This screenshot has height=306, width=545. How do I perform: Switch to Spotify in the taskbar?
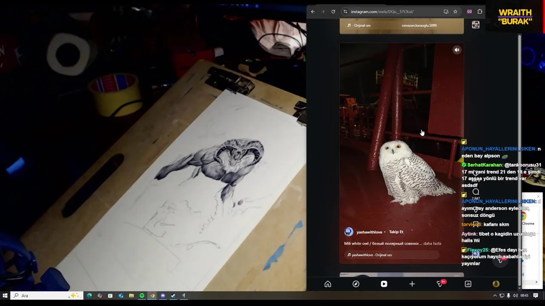click(x=142, y=295)
